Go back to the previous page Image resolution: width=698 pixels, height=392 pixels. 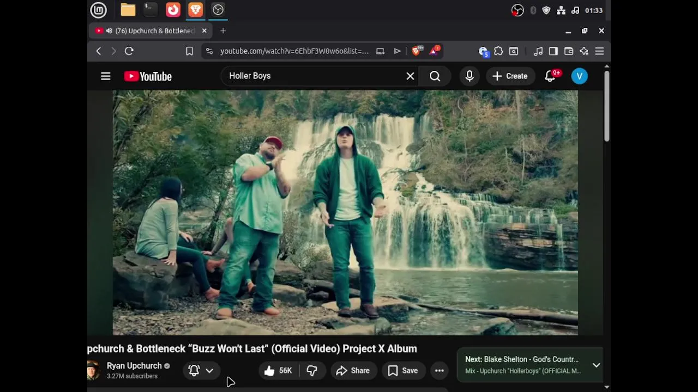[x=99, y=51]
